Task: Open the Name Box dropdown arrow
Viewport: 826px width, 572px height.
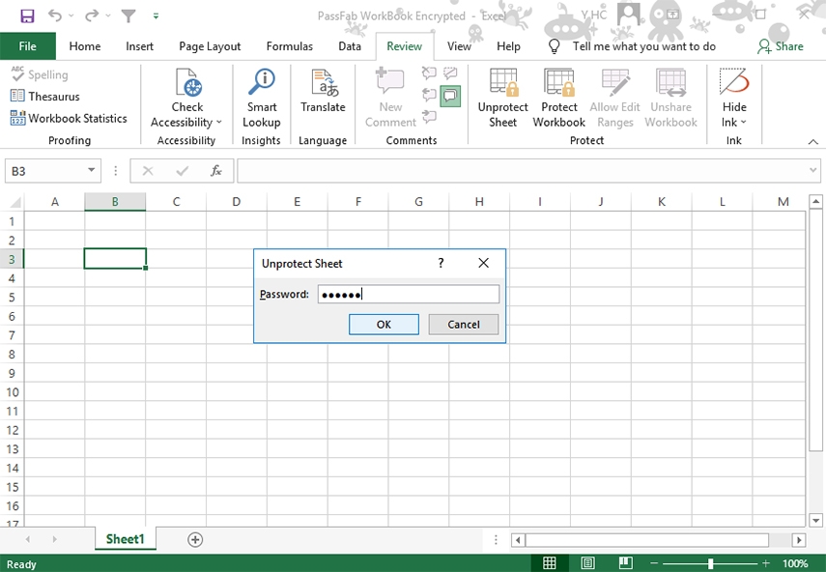Action: (x=92, y=171)
